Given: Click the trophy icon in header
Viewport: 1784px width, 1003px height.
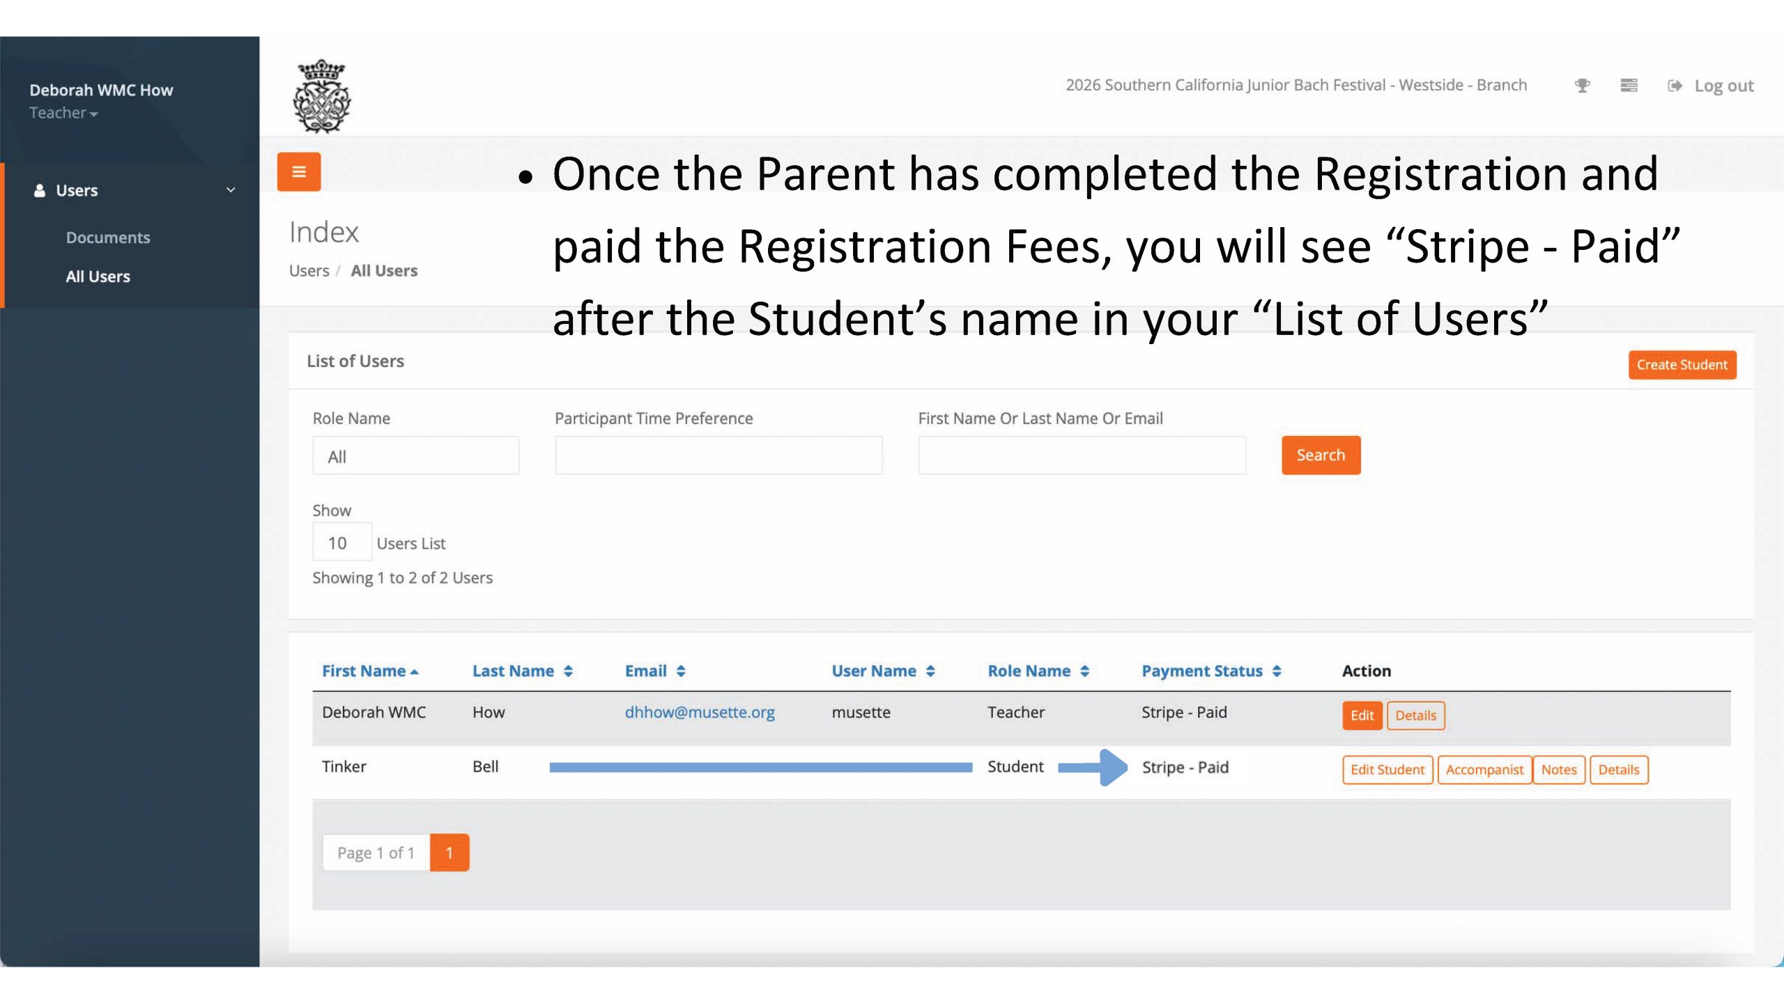Looking at the screenshot, I should coord(1582,86).
